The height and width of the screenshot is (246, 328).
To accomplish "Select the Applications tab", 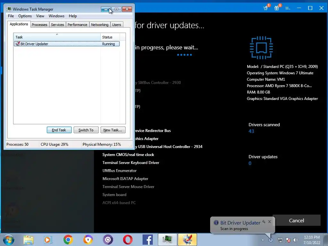I will (x=19, y=24).
